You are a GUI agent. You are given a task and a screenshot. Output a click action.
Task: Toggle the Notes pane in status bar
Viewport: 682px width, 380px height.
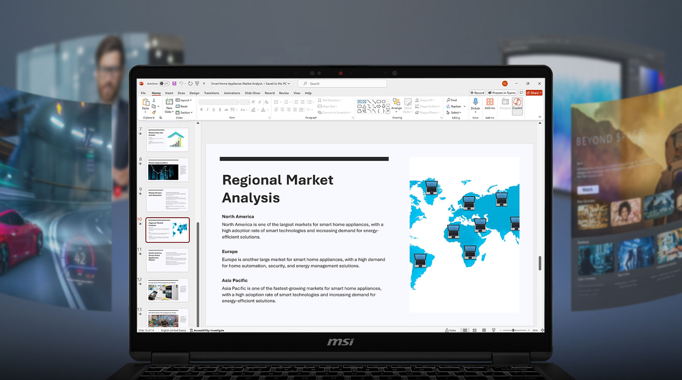coord(450,330)
